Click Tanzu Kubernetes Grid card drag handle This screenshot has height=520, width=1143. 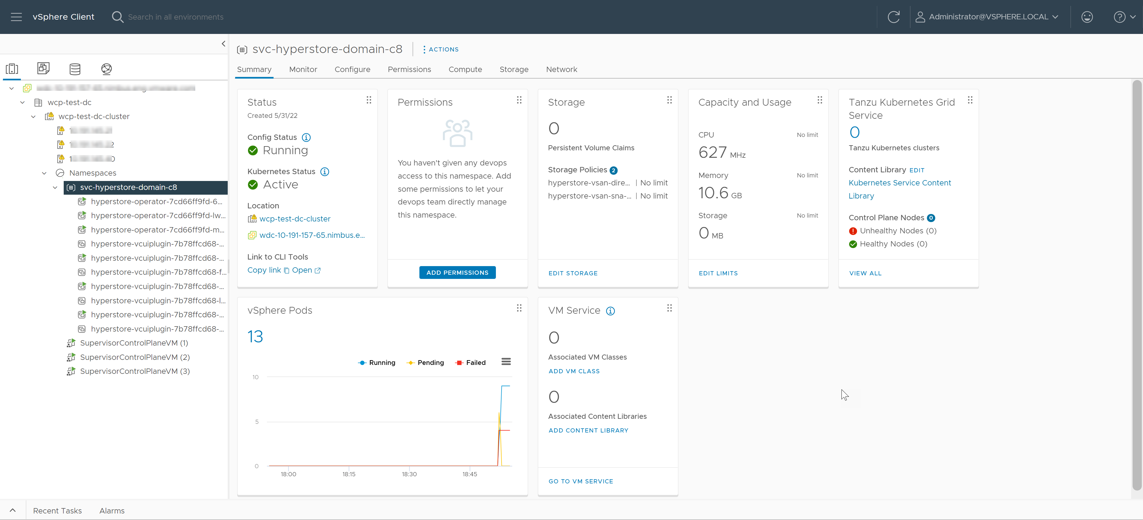coord(970,100)
